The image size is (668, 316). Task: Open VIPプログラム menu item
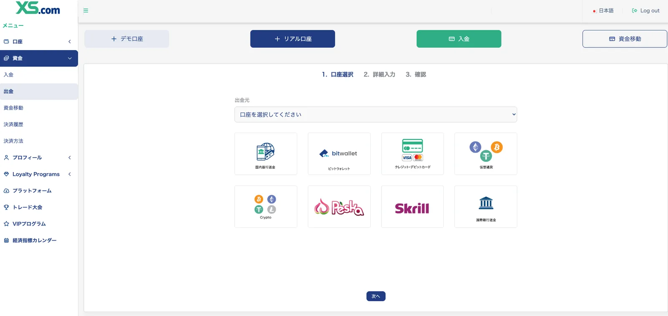[x=39, y=224]
